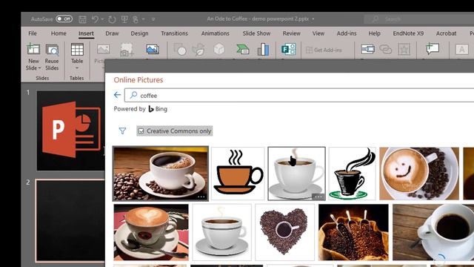The height and width of the screenshot is (267, 474).
Task: Select the heart-shaped coffee beans image
Action: (284, 232)
